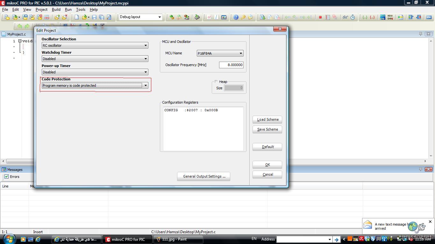
Task: Open the Help blue question mark icon
Action: (236, 17)
